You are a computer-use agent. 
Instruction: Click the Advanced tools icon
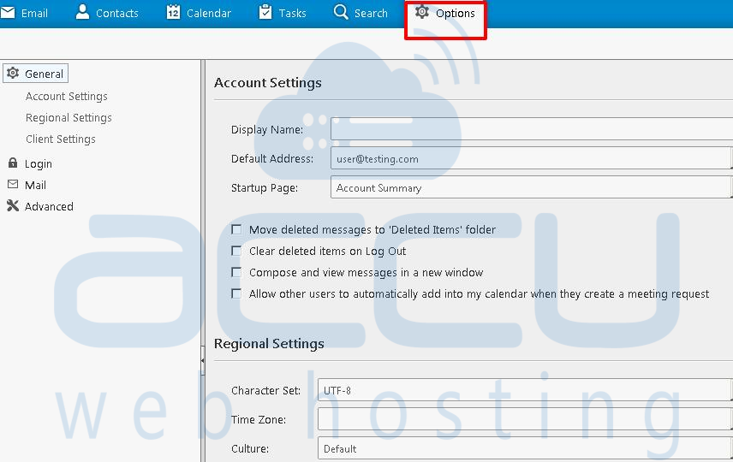[13, 205]
